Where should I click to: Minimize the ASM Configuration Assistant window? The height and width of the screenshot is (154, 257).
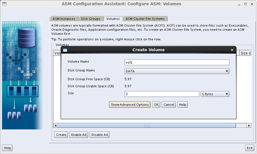pyautogui.click(x=239, y=5)
